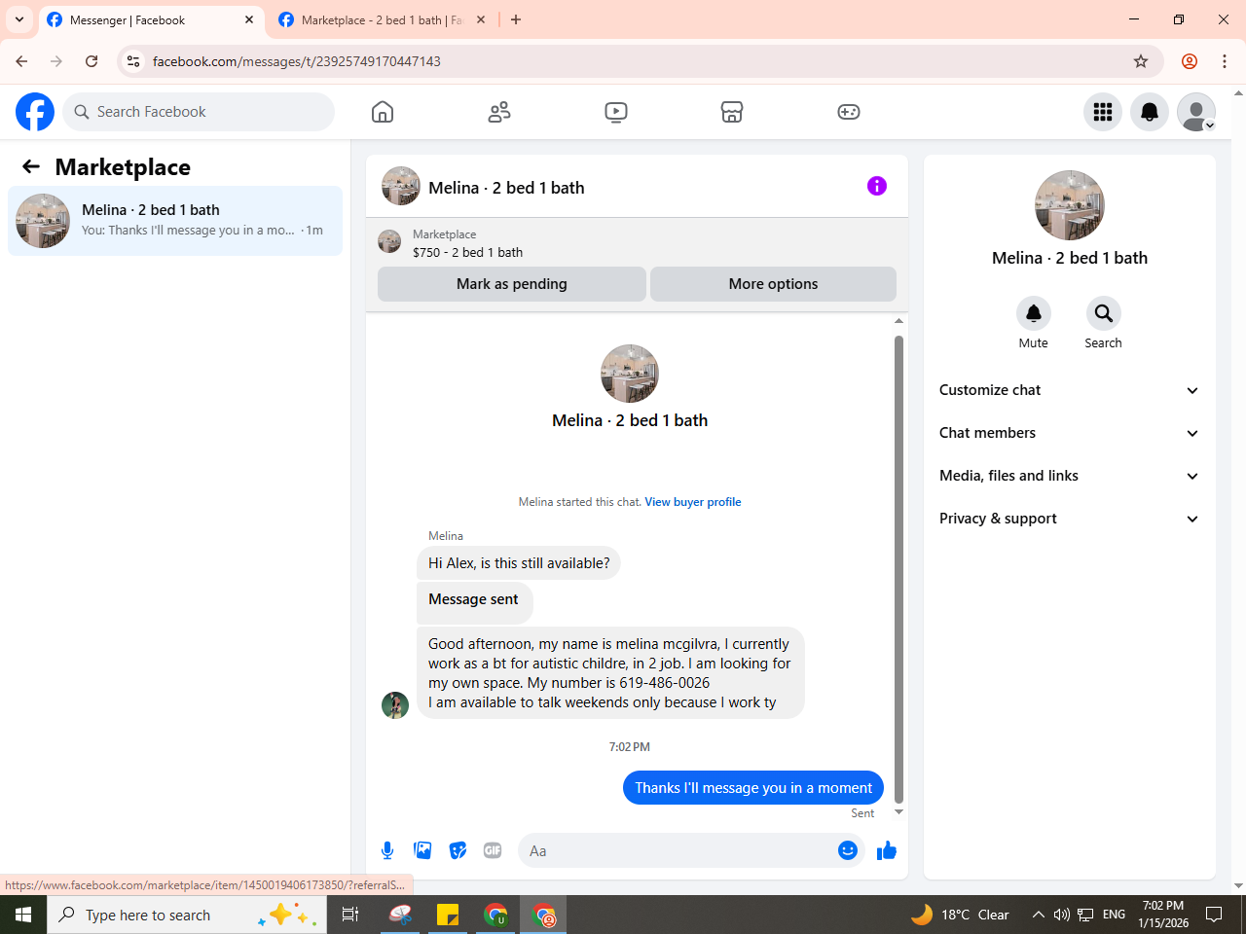Expand the Privacy & support section
The width and height of the screenshot is (1246, 934).
(1069, 519)
